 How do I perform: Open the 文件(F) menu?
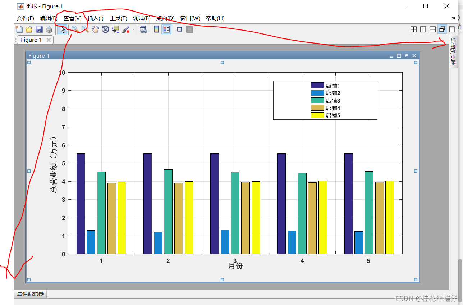point(26,18)
